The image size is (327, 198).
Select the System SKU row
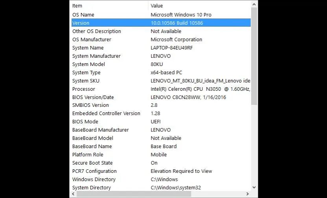click(161, 81)
